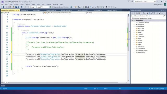The image size is (167, 94).
Task: Click the Quick Launch search magnifier icon
Action: pos(155,1)
